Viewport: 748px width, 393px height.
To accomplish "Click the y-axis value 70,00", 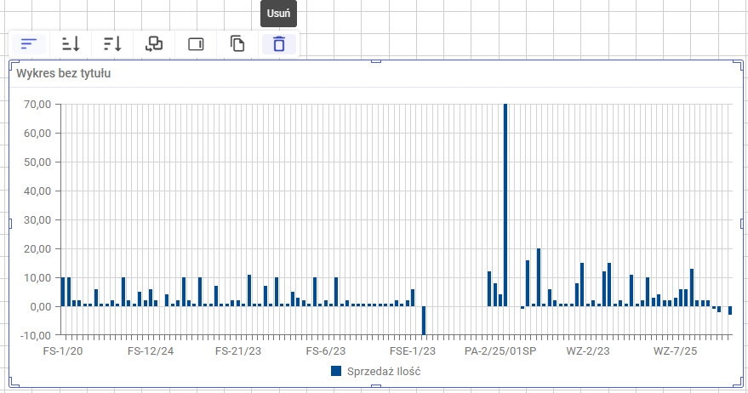I will [x=37, y=105].
